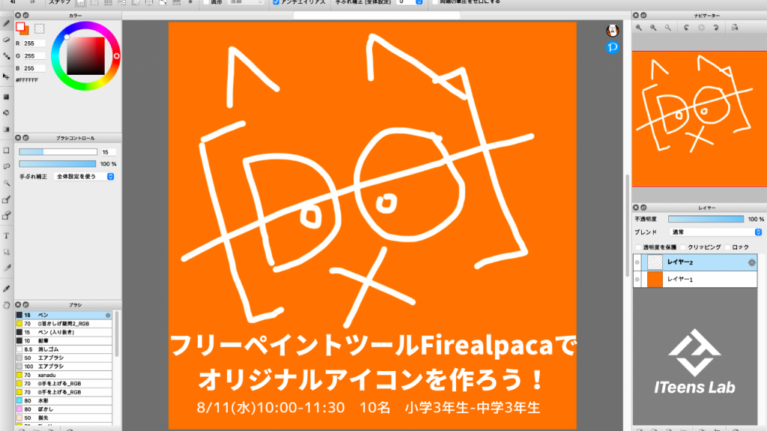Image resolution: width=767 pixels, height=431 pixels.
Task: Click inside color saturation square
Action: pyautogui.click(x=85, y=56)
